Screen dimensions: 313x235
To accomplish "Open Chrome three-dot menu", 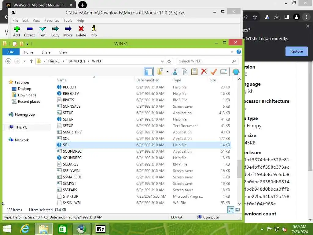I will 306,17.
